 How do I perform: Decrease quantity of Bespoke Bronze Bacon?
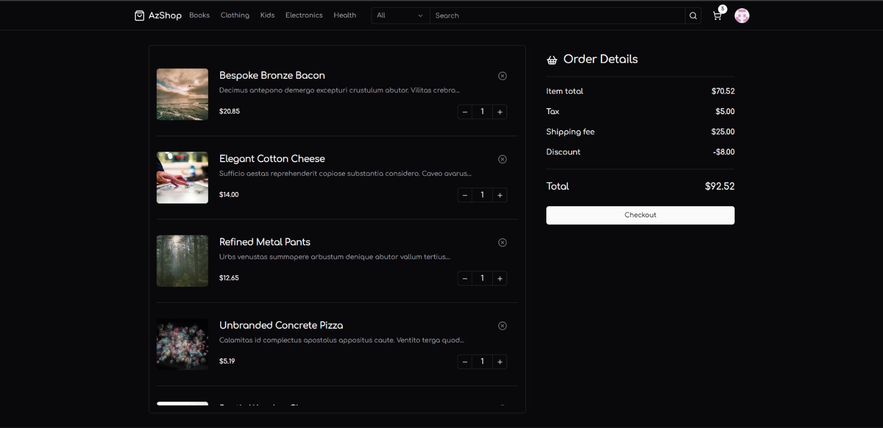[x=465, y=112]
